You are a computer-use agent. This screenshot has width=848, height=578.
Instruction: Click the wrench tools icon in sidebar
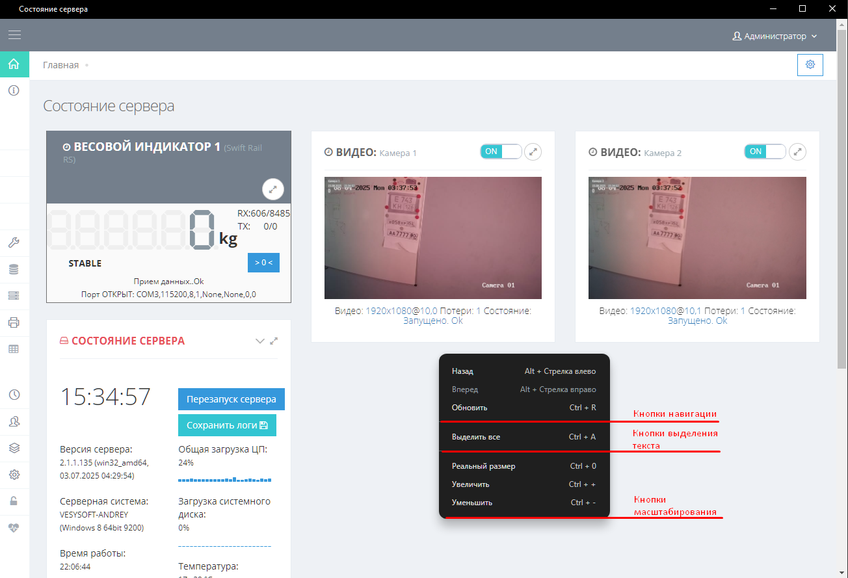tap(14, 243)
